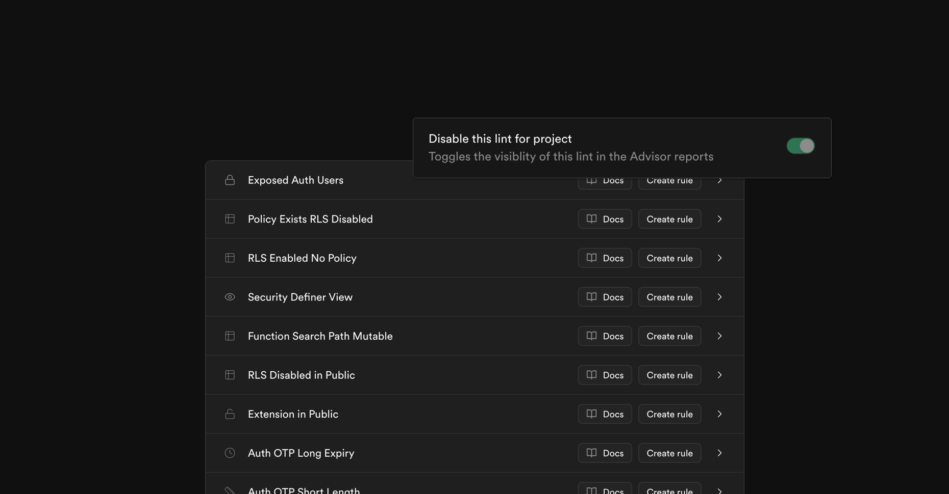Click the clock icon beside Auth OTP Long Expiry
The image size is (949, 494).
(x=230, y=453)
